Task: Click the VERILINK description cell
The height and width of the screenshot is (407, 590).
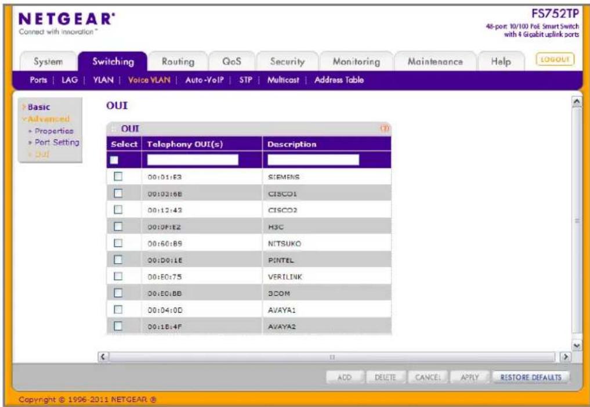Action: click(327, 276)
